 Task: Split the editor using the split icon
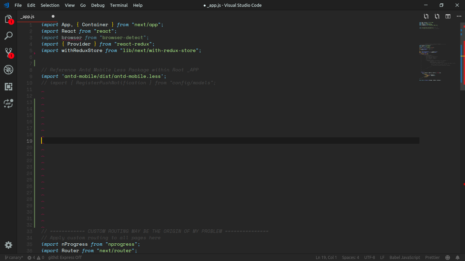[448, 16]
